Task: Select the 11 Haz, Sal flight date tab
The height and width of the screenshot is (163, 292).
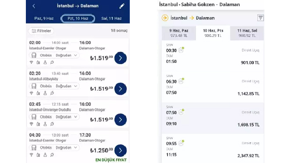Action: 247,33
